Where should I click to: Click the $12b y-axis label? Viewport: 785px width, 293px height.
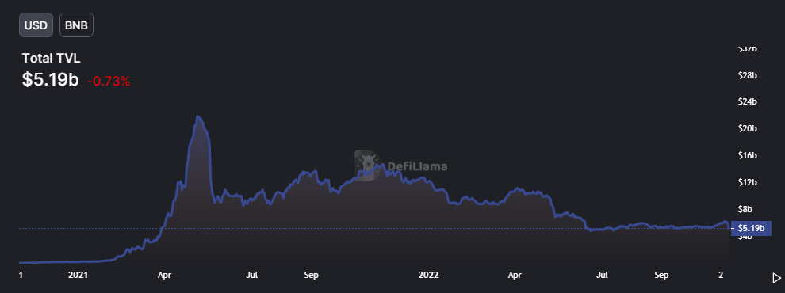coord(748,182)
